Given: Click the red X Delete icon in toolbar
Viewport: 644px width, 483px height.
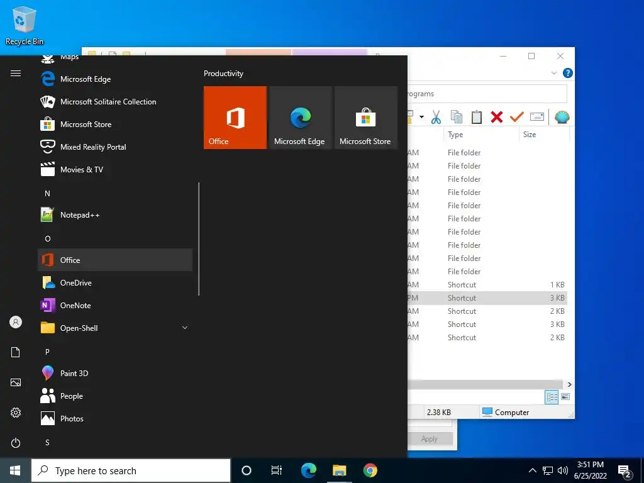Looking at the screenshot, I should pos(497,118).
